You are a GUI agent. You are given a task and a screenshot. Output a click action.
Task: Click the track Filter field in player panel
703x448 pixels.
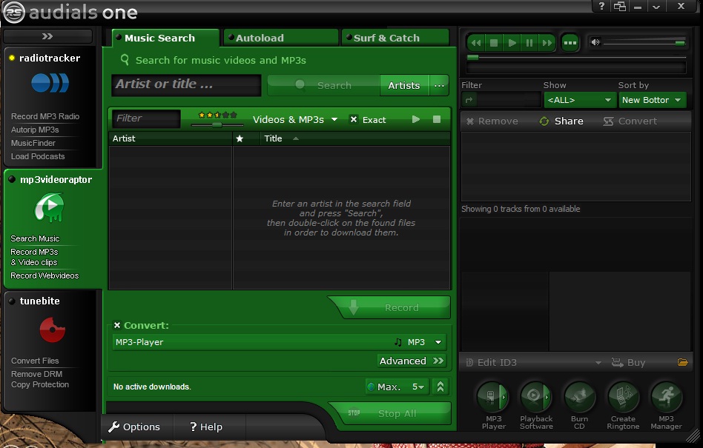point(501,100)
